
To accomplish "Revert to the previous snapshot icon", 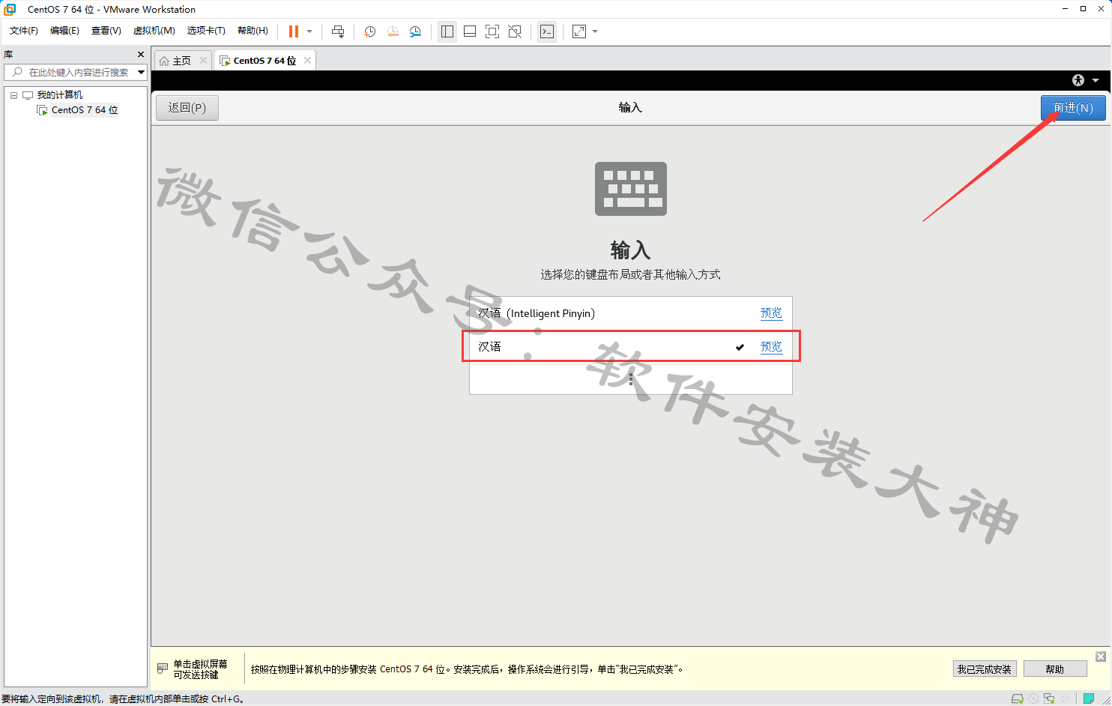I will click(x=393, y=31).
